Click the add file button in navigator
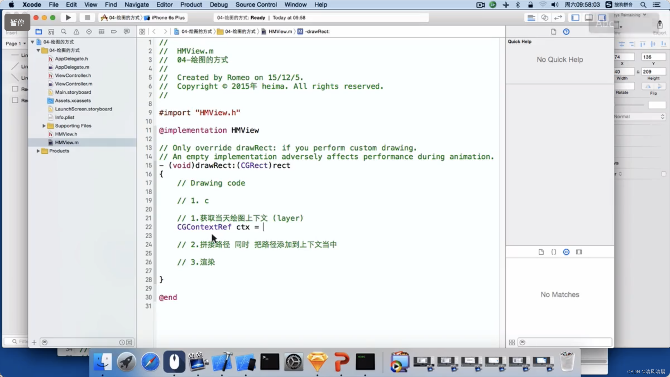The width and height of the screenshot is (670, 377). (x=34, y=342)
